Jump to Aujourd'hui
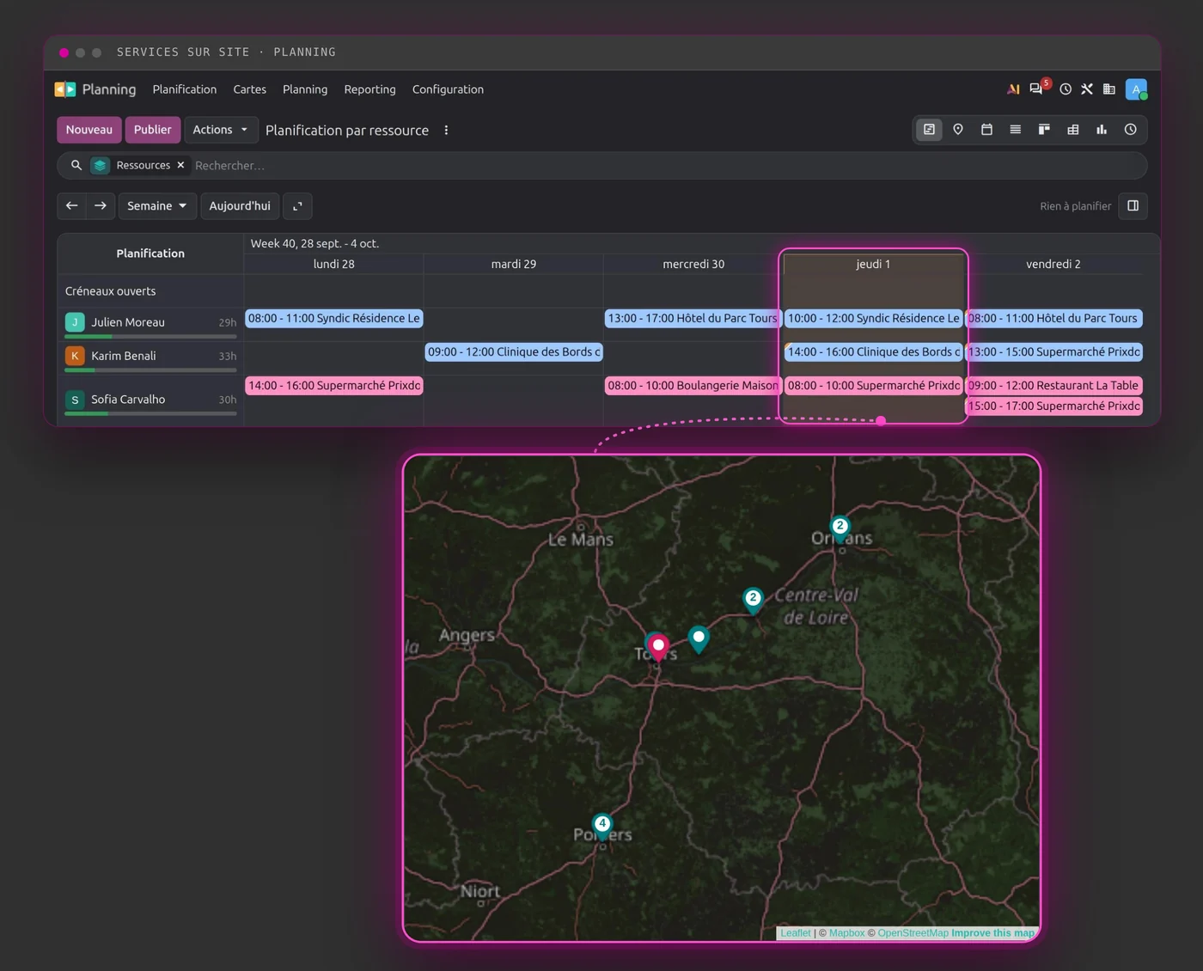 240,206
